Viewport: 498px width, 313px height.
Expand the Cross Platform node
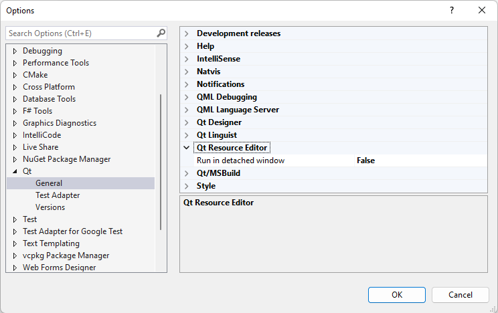(15, 87)
